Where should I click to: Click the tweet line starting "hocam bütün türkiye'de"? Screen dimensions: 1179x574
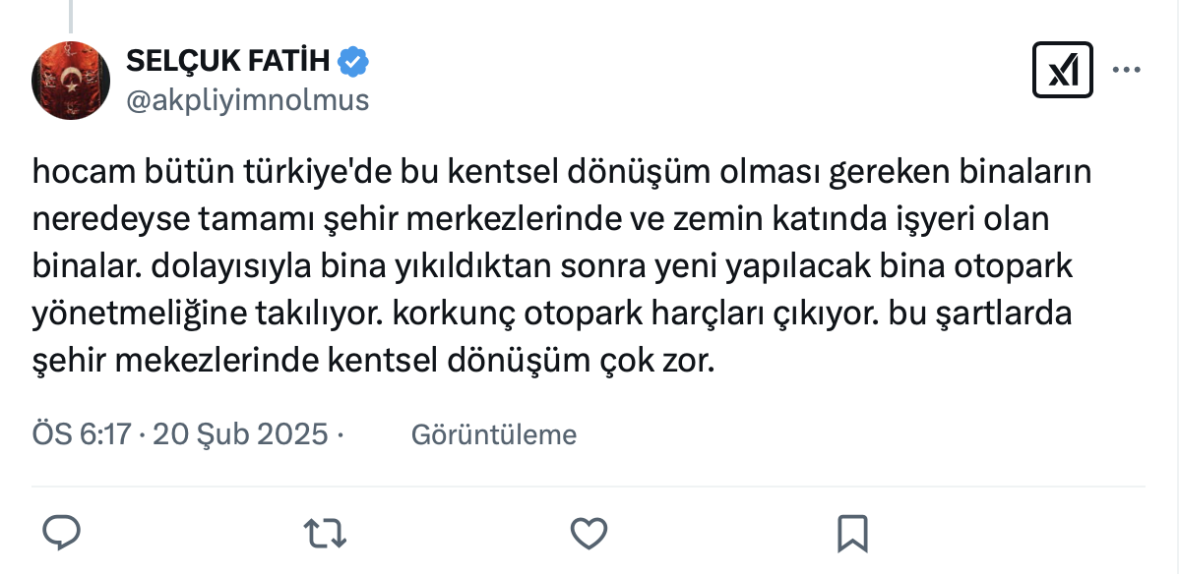[x=562, y=173]
